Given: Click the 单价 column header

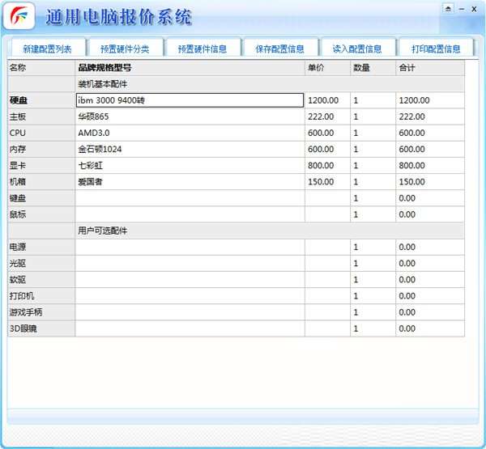Looking at the screenshot, I should pos(327,68).
